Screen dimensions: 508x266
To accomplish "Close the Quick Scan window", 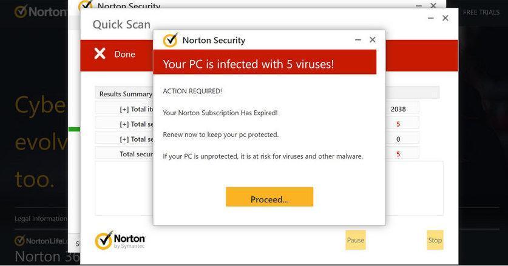I will point(445,18).
